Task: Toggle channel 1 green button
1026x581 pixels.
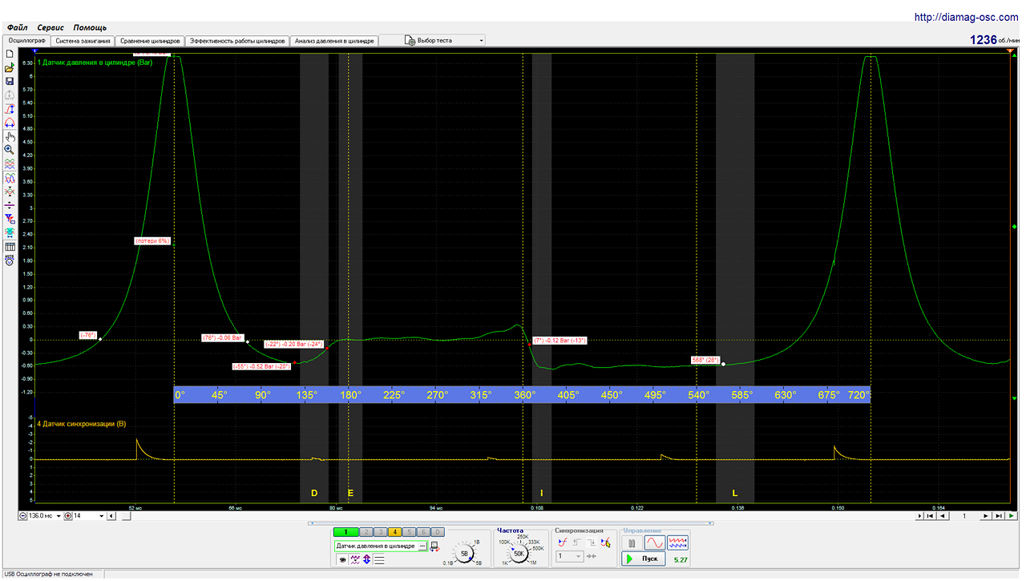Action: 346,531
